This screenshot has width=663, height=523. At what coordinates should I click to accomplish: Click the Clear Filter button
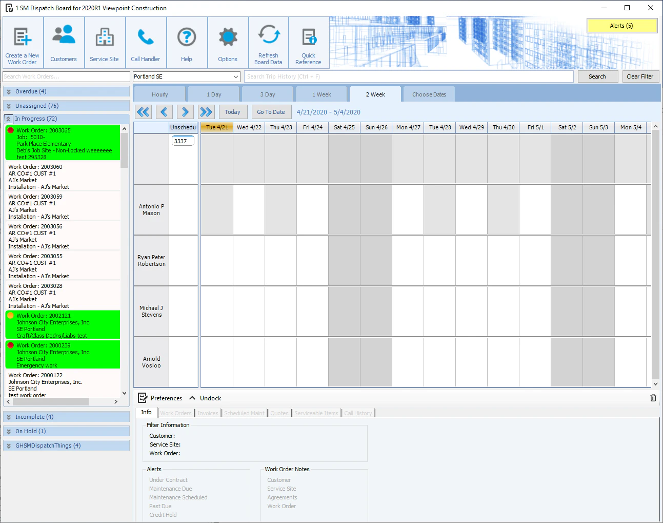point(639,76)
